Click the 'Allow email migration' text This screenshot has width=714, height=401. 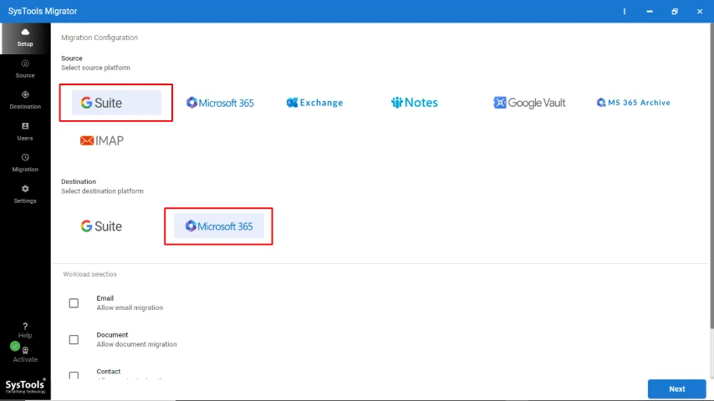[130, 307]
